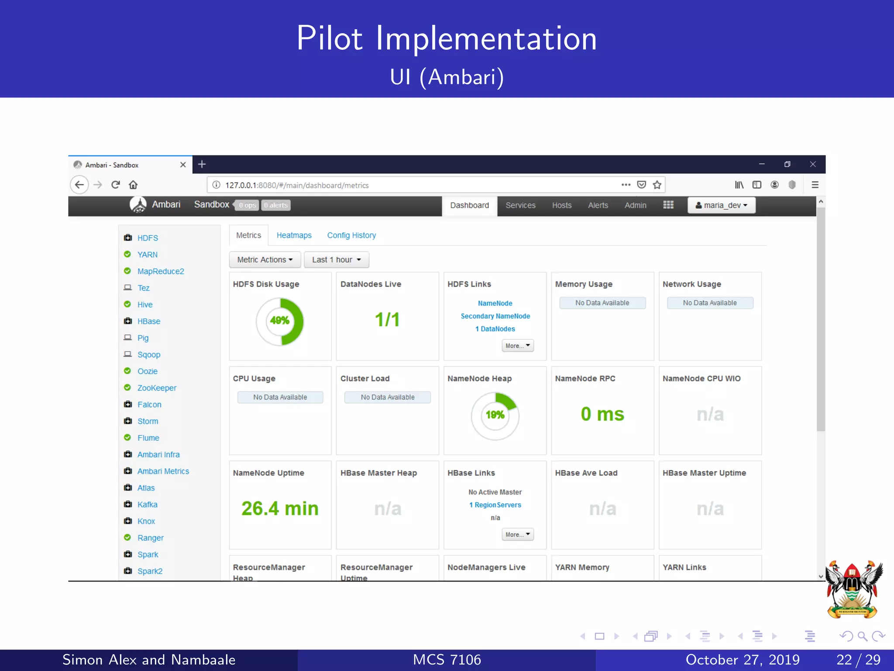
Task: Open the 1 RegionServers link
Action: (x=495, y=505)
